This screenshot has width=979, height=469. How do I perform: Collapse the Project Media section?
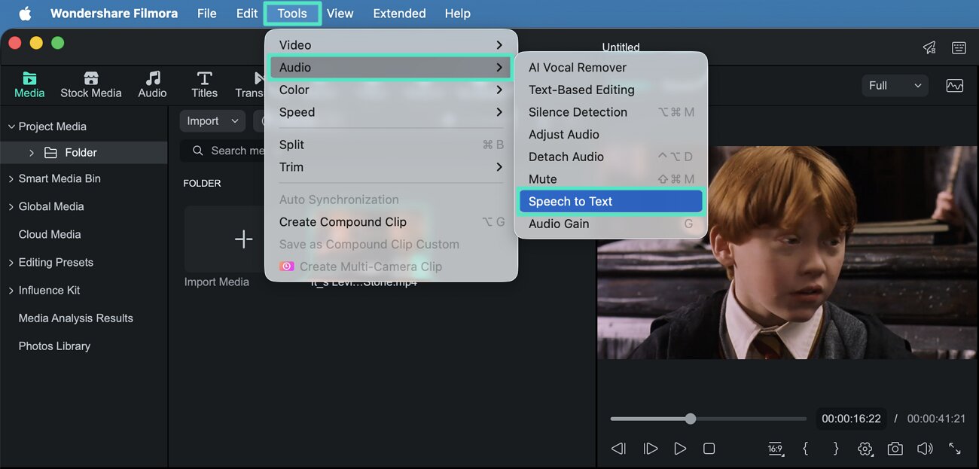11,126
